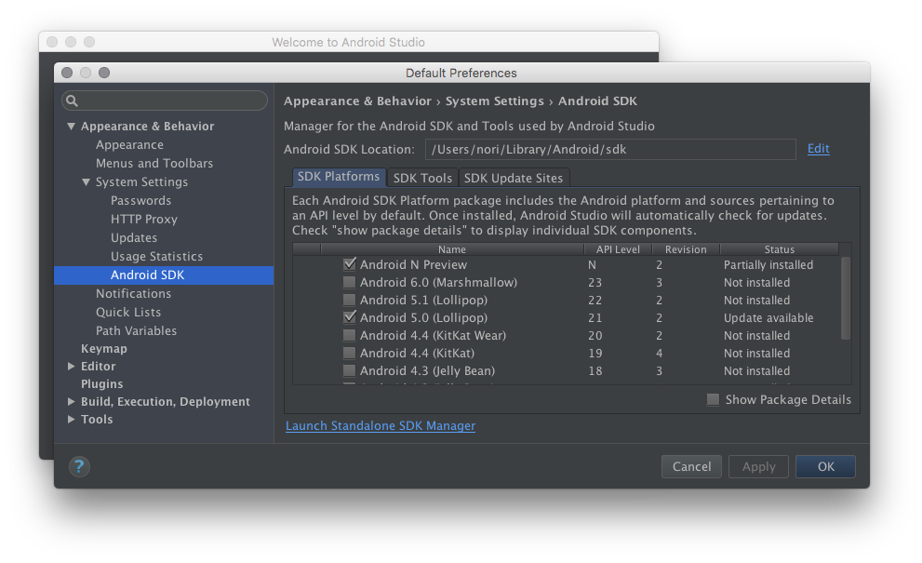Screen dimensions: 922x563
Task: Select Menus and Toolbars settings
Action: pyautogui.click(x=154, y=164)
